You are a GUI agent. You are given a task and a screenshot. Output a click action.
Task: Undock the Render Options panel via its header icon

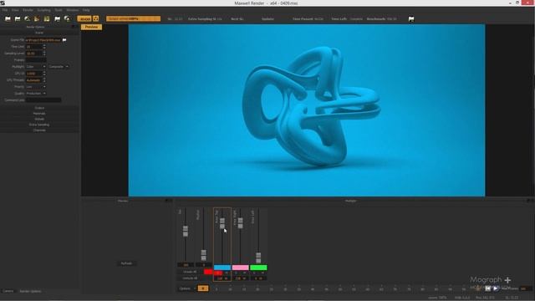click(74, 27)
